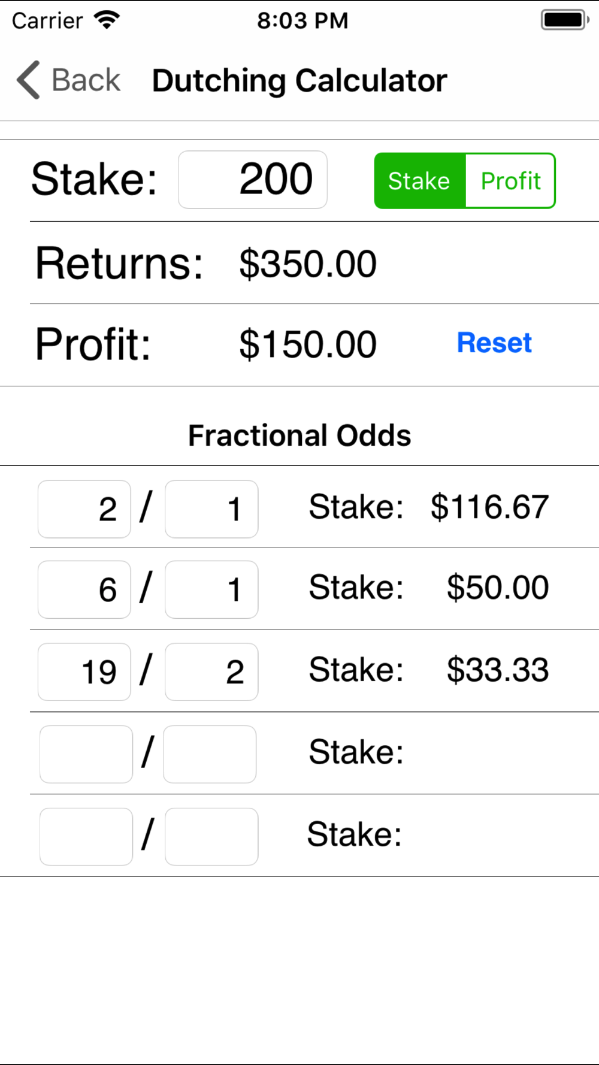
Task: Reset the dutching calculator values
Action: coord(494,343)
